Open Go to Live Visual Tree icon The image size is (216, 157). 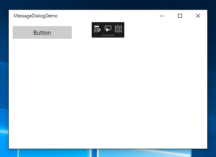tap(98, 29)
